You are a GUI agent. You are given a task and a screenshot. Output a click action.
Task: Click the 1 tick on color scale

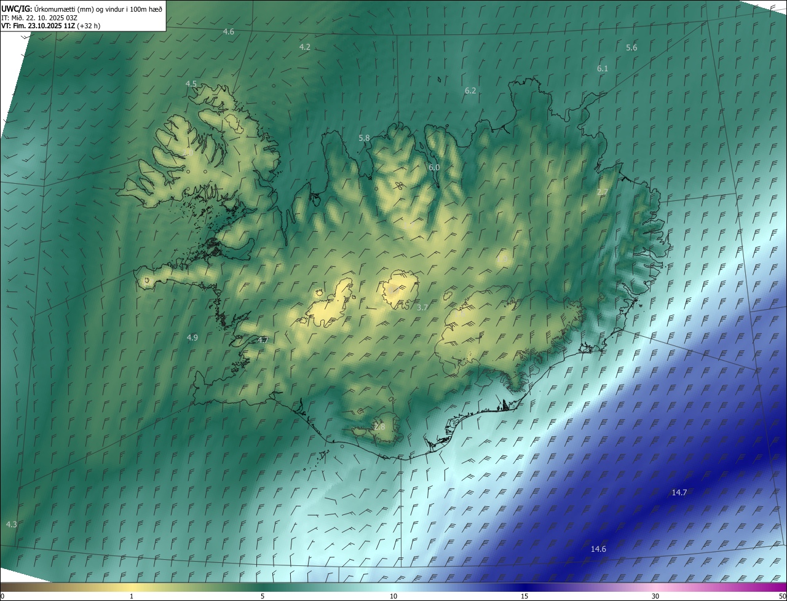click(132, 597)
